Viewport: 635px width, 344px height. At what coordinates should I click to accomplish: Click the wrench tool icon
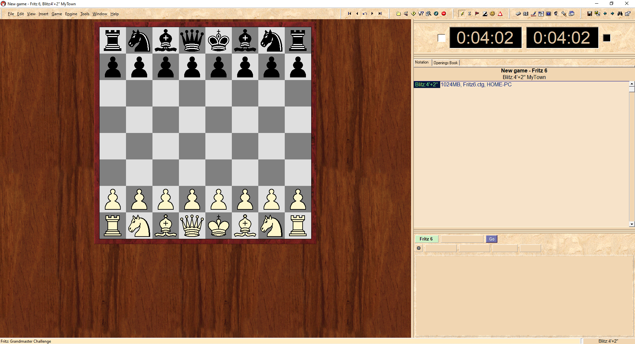point(564,14)
